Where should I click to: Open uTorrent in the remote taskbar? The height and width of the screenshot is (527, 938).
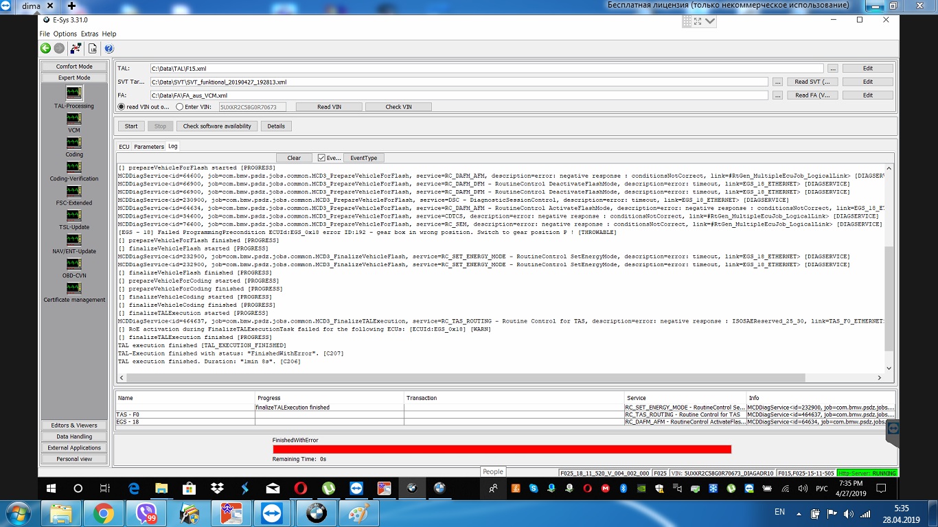click(328, 488)
